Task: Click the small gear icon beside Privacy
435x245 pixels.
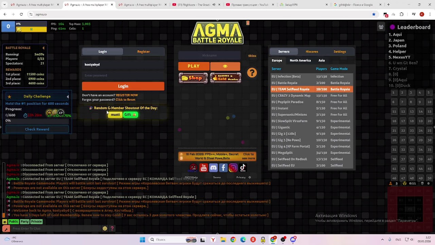Action: coord(249,177)
